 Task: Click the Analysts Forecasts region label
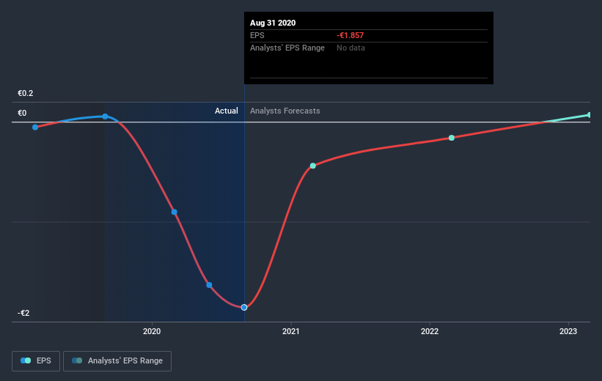pos(285,111)
